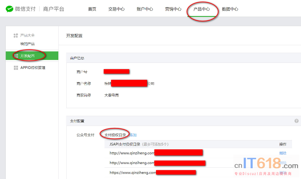
Task: Click the 大秦电商 merchant short name
Action: click(112, 95)
